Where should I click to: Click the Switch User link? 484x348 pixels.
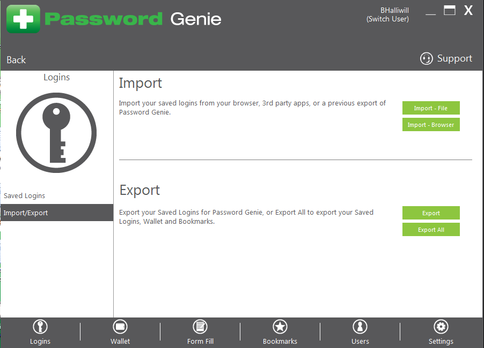[387, 19]
